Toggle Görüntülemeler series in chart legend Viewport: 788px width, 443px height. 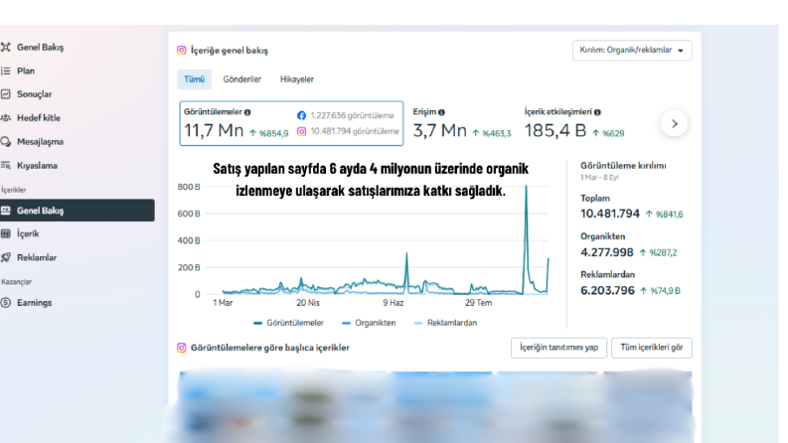289,323
